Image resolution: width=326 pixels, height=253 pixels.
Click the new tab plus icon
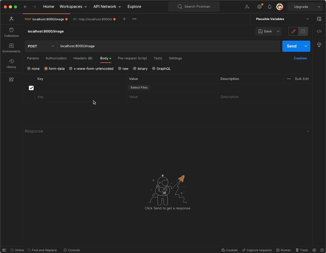click(124, 19)
